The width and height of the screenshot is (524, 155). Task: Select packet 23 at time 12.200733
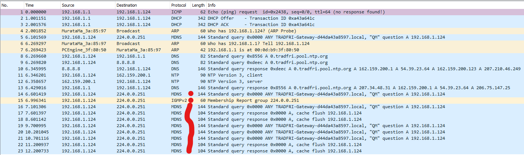262,151
